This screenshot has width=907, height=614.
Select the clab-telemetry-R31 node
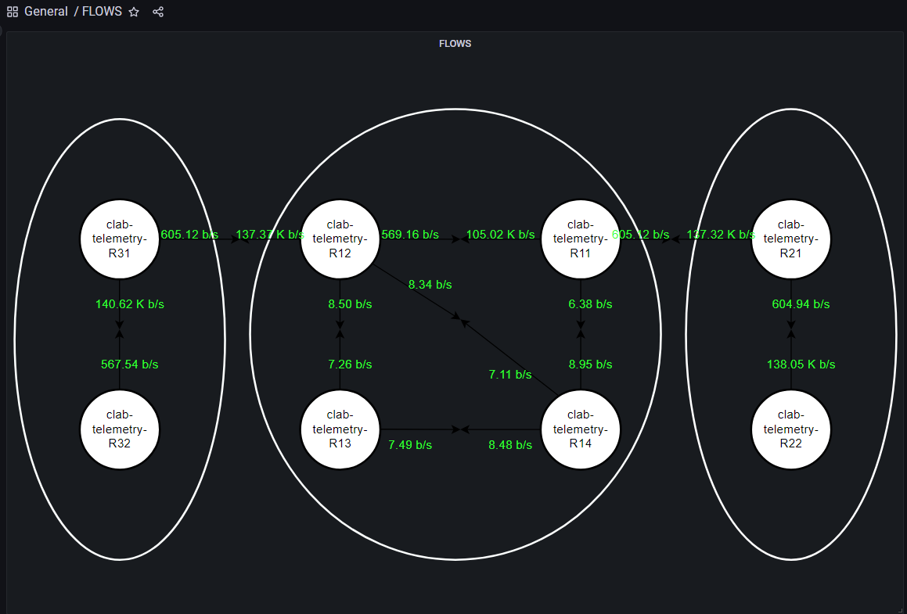(120, 239)
